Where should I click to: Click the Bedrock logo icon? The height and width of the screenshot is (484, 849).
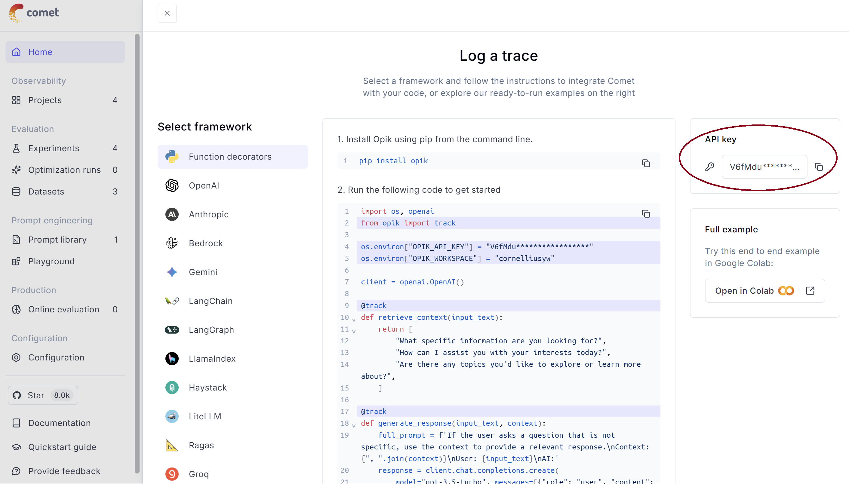172,243
